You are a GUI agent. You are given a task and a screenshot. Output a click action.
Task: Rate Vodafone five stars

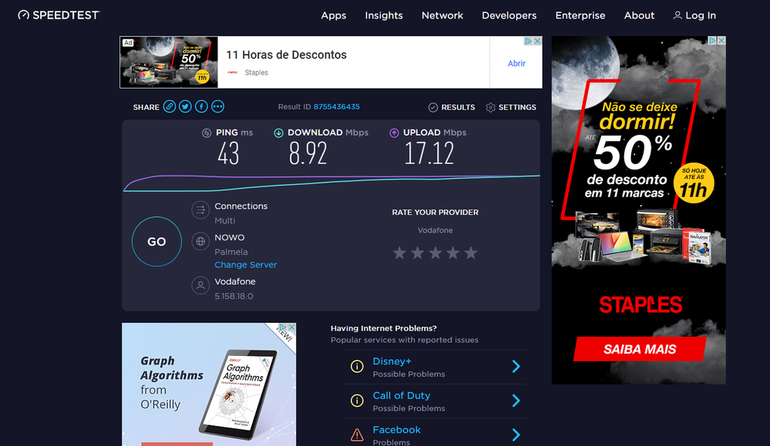click(471, 253)
